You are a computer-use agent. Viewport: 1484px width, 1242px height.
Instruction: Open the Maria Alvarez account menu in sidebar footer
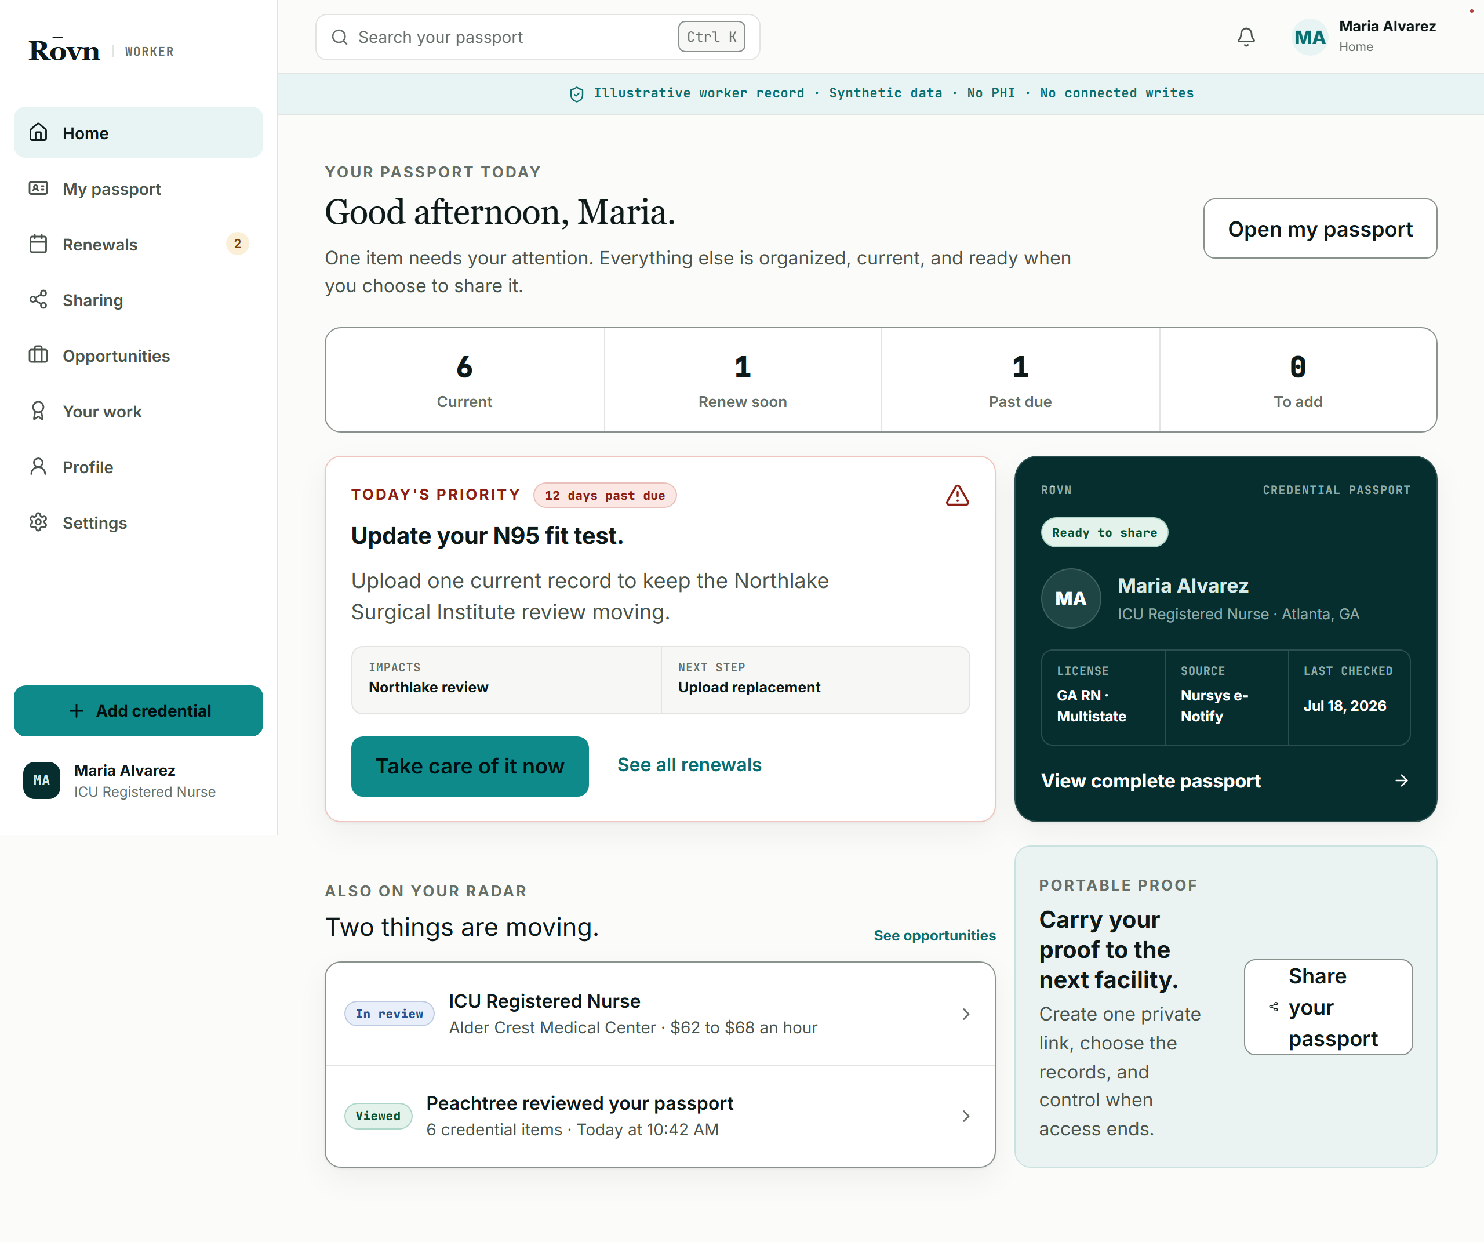[x=139, y=780]
